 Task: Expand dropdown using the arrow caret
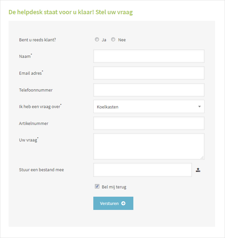point(200,106)
